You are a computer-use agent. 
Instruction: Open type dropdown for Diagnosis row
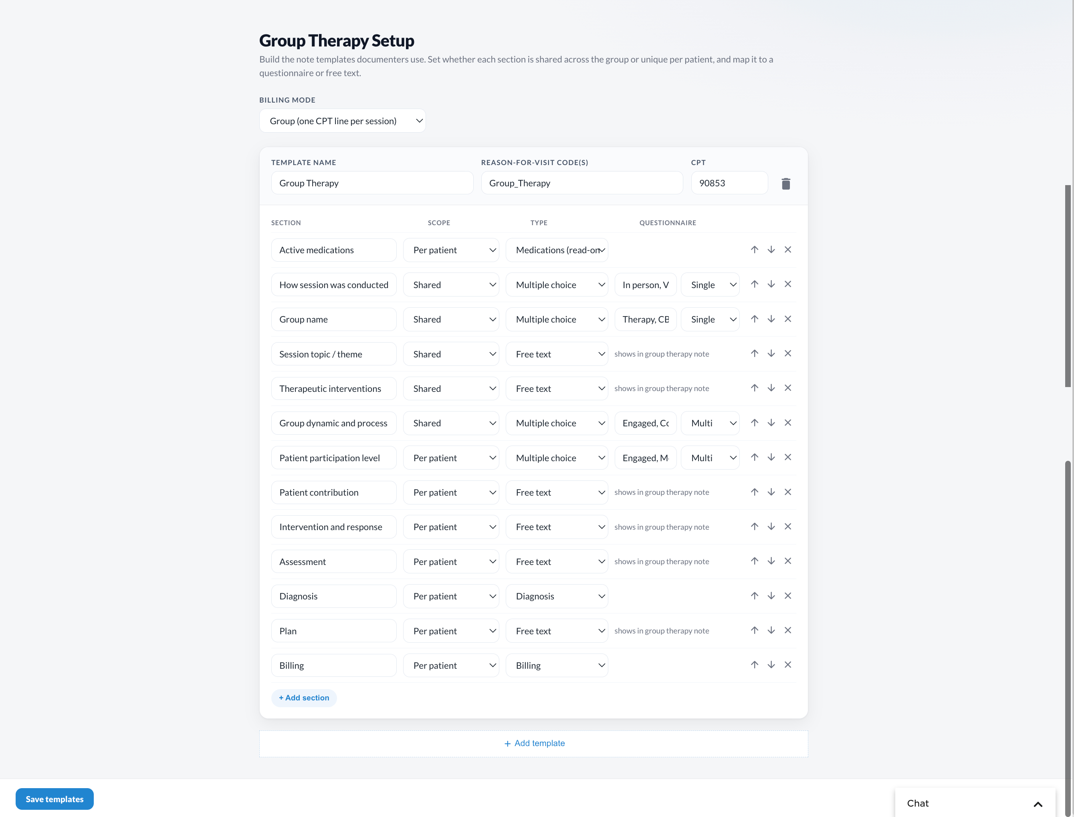click(x=557, y=596)
